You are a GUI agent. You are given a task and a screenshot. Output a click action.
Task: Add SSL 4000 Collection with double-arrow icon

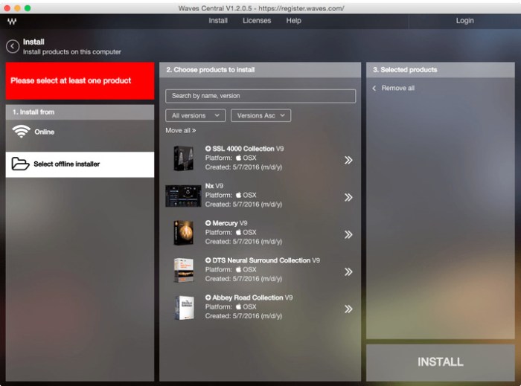(348, 161)
